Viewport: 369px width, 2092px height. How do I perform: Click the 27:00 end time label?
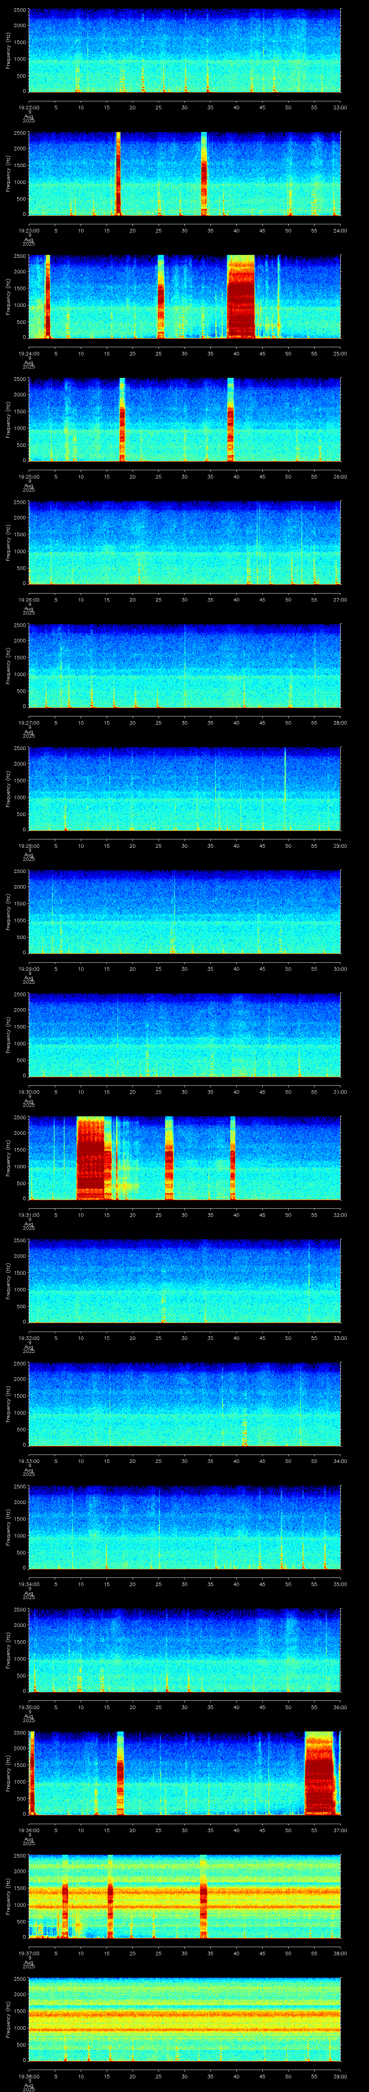pos(341,599)
